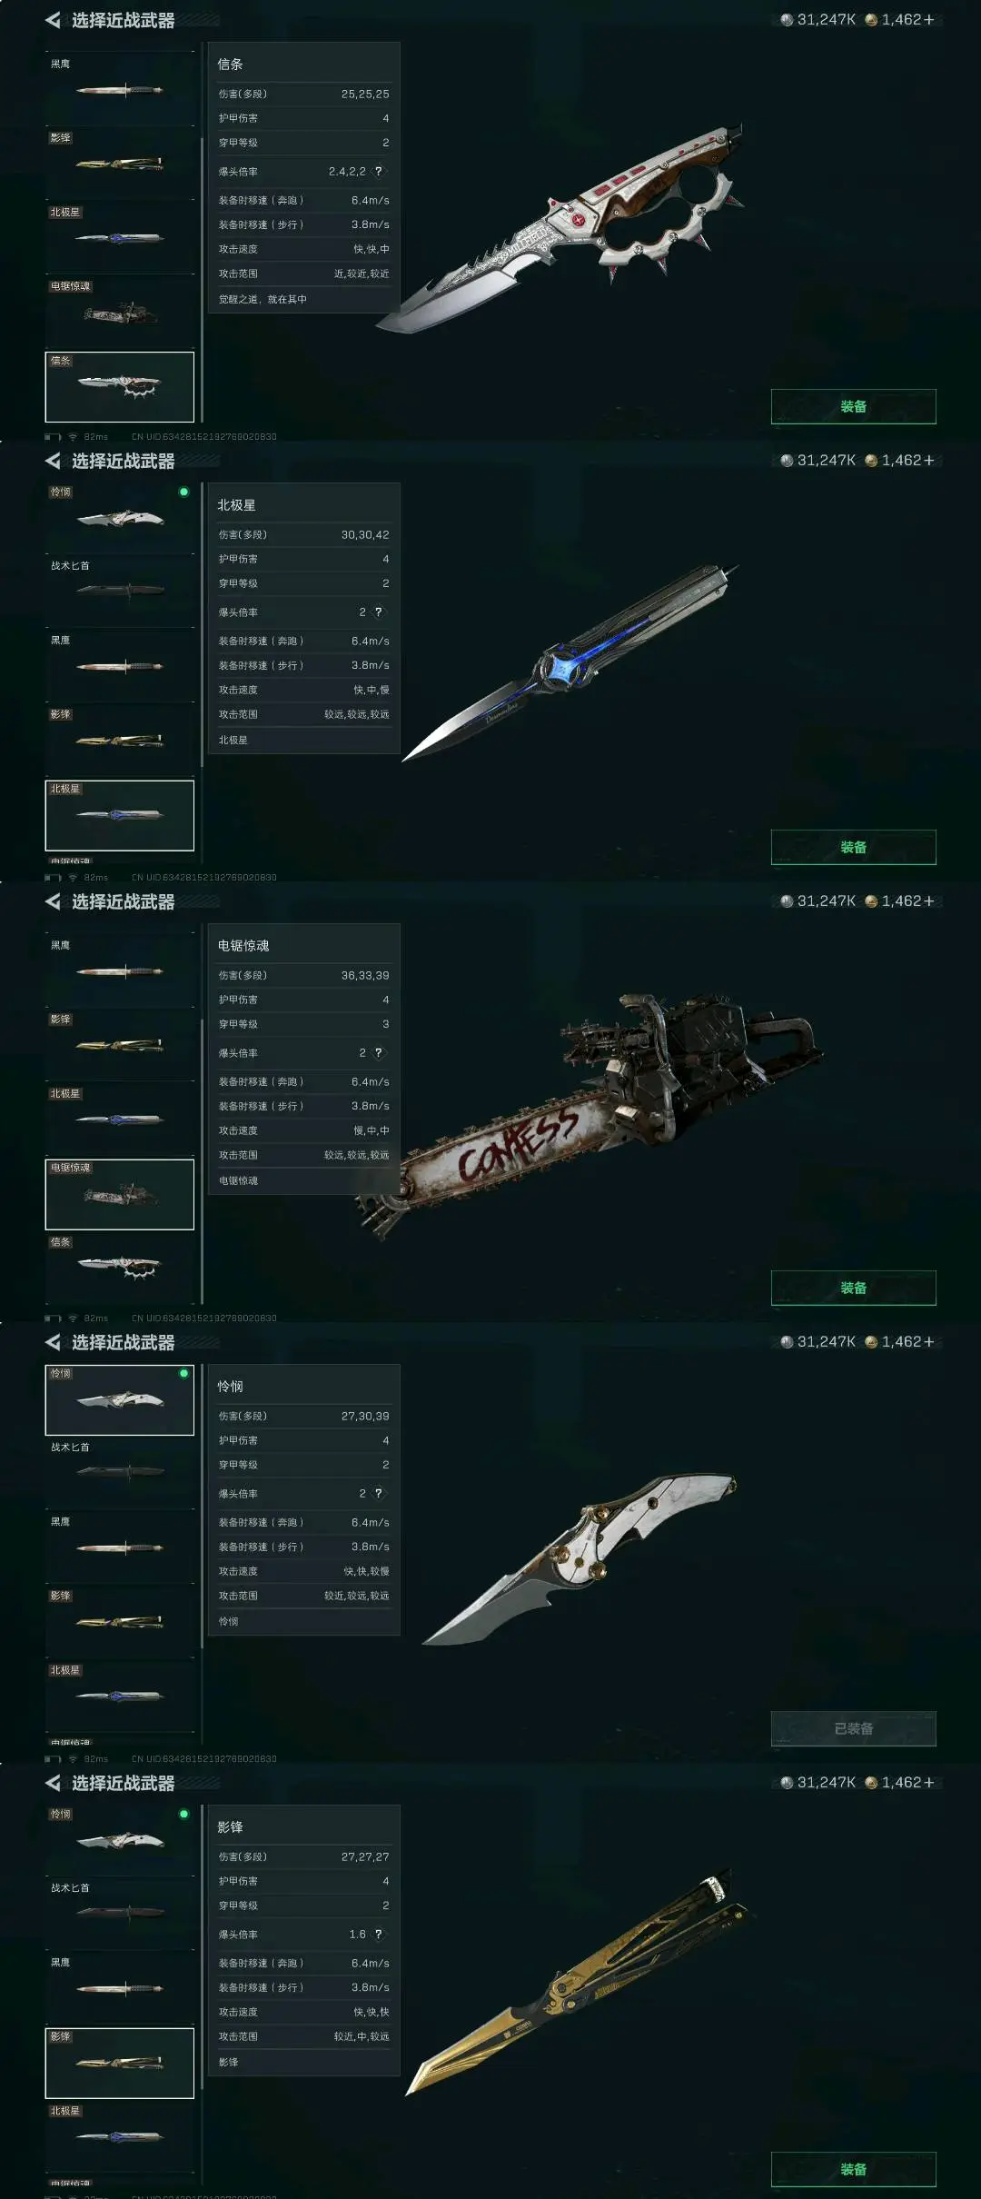
Task: Select 战术匕首 thumbnail in the 怜悯 screen list
Action: (120, 1473)
